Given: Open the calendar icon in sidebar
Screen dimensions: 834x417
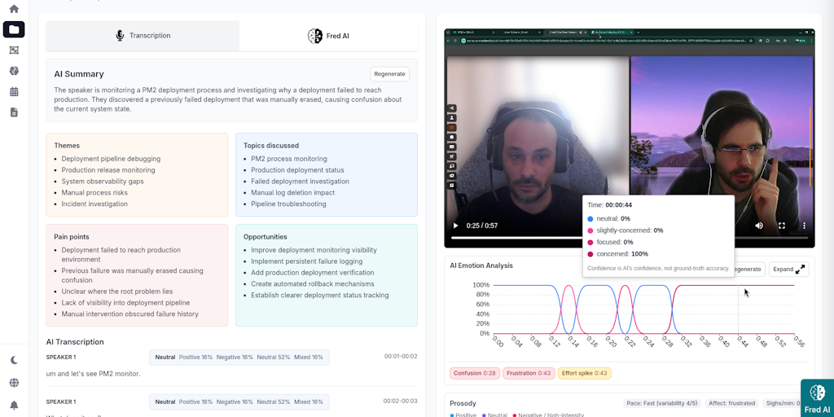Looking at the screenshot, I should pos(14,91).
